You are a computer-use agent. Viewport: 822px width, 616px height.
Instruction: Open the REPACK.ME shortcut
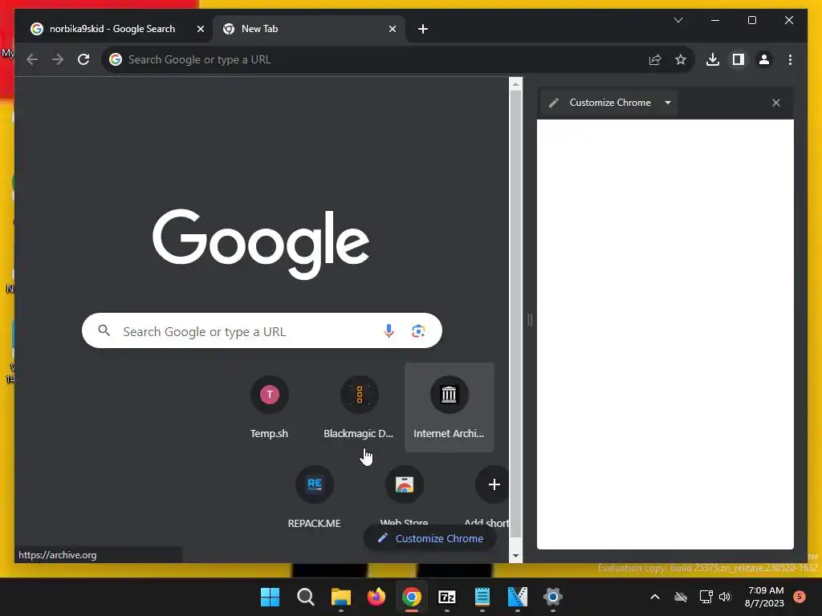314,496
